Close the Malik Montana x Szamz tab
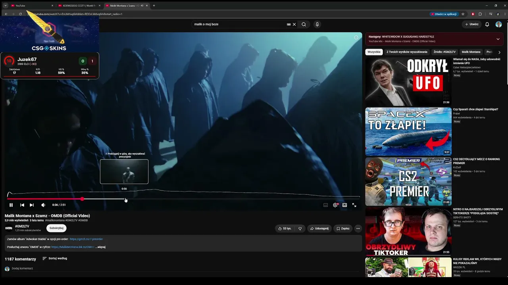This screenshot has width=508, height=285. tap(146, 6)
